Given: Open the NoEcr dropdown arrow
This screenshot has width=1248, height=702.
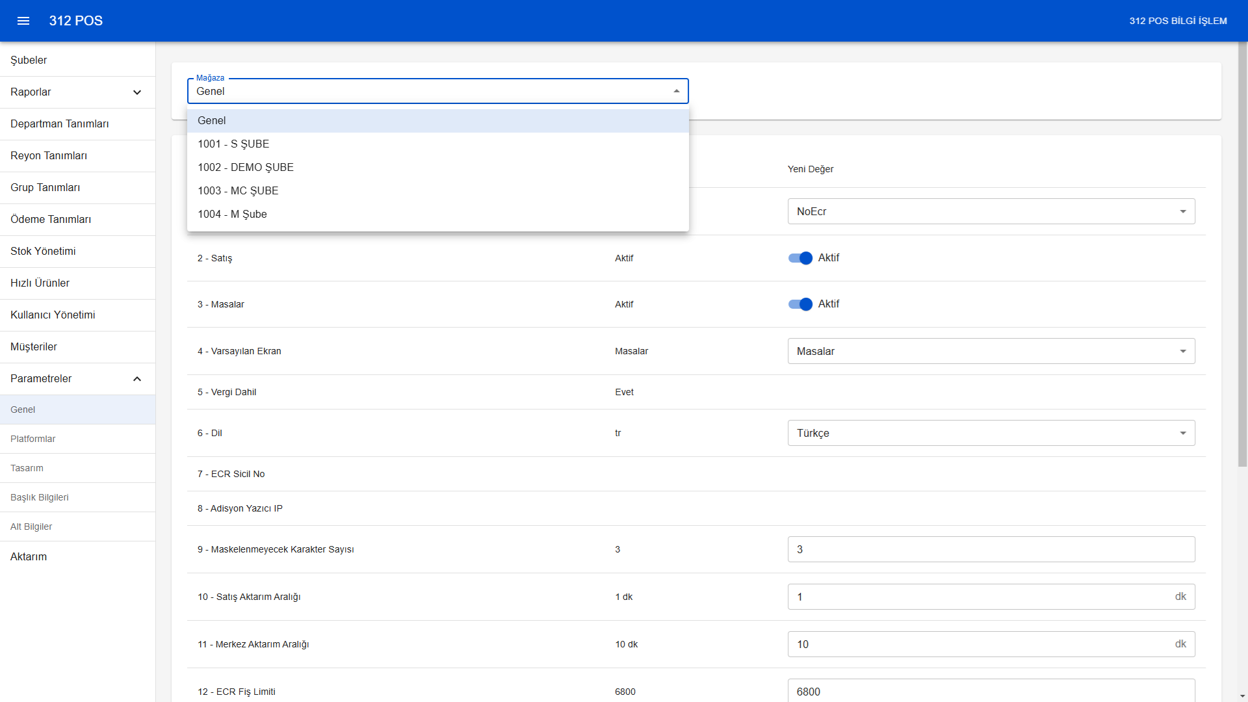Looking at the screenshot, I should click(x=1182, y=211).
